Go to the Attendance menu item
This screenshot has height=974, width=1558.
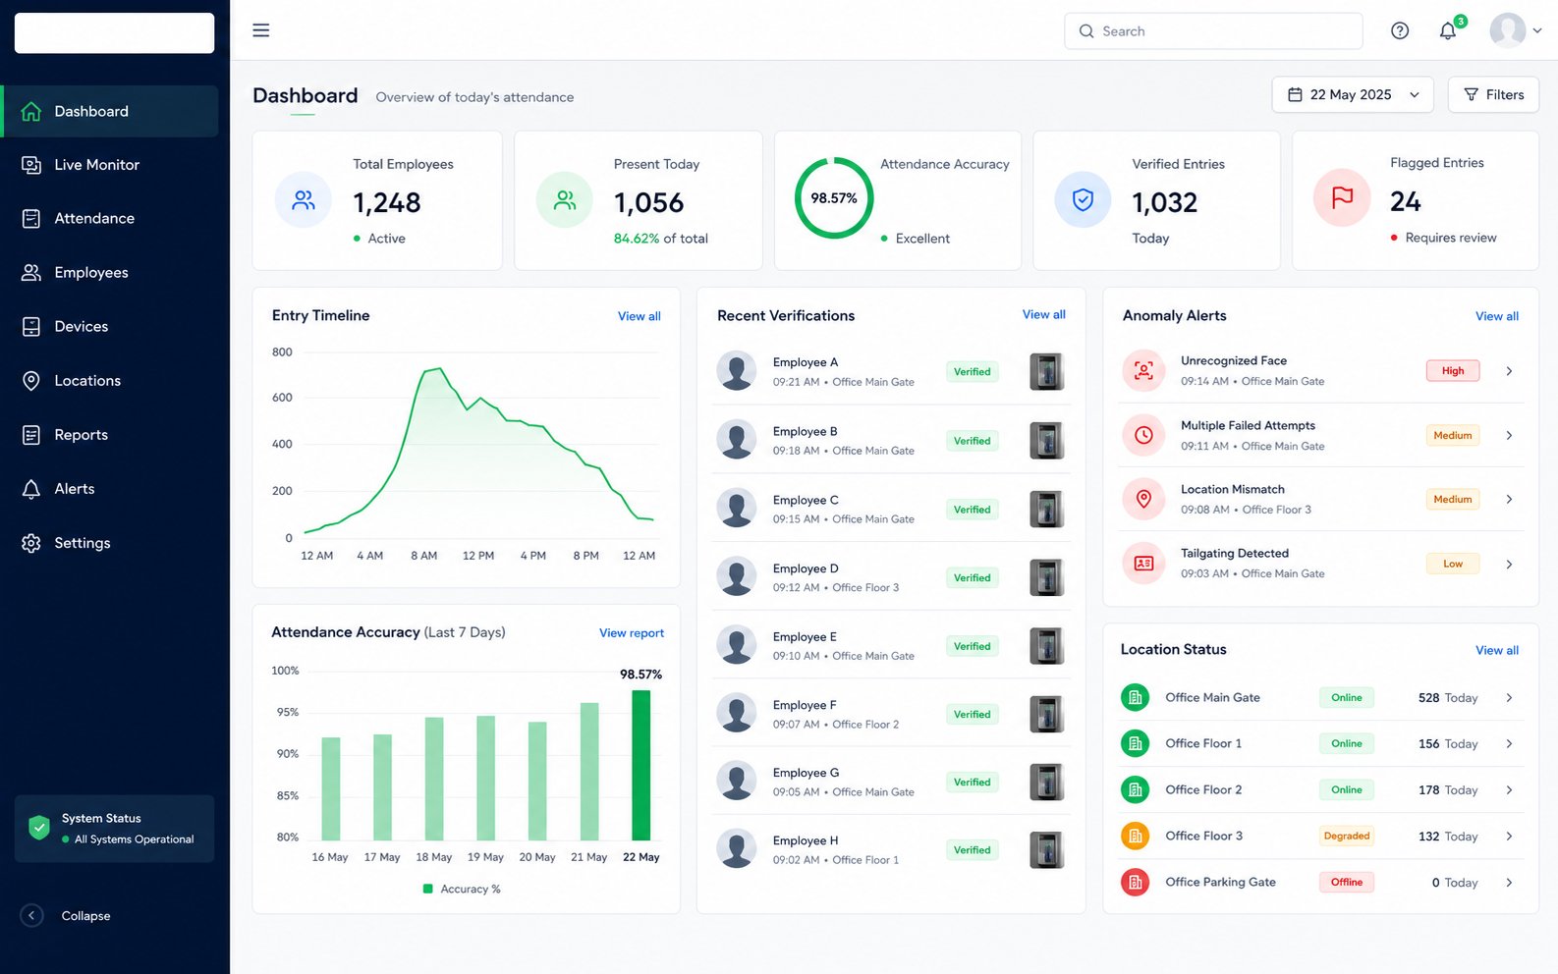pyautogui.click(x=110, y=219)
